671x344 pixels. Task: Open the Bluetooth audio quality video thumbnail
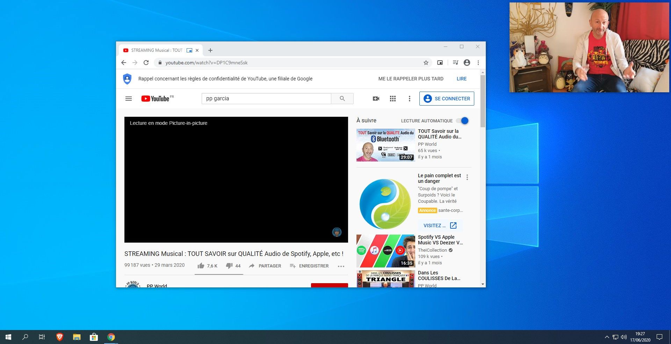coord(385,145)
